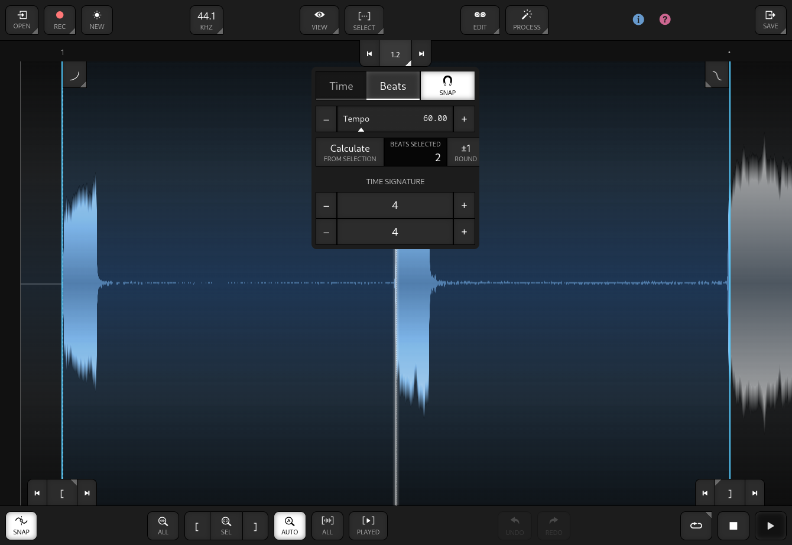Open the fade-in curve handle

point(74,75)
